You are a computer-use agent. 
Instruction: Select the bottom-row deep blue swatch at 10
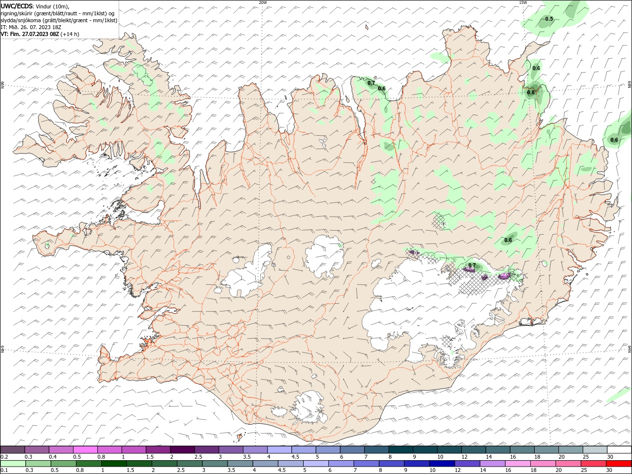pos(442,464)
